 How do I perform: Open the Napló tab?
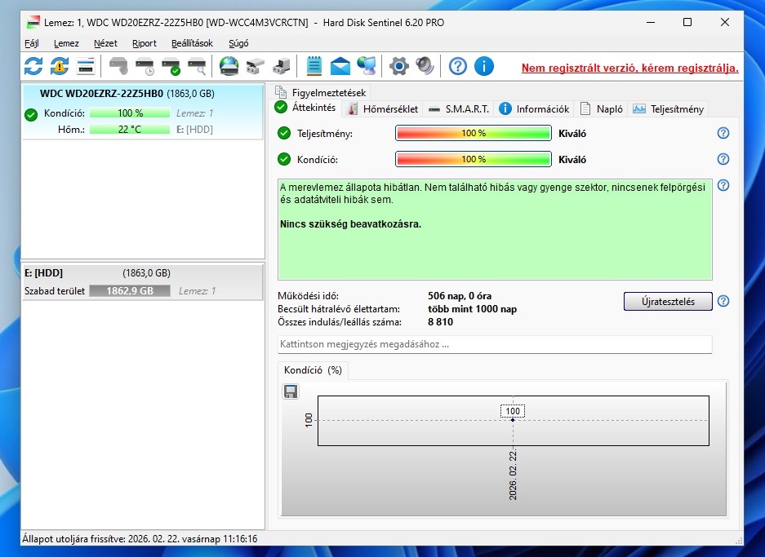tap(602, 109)
